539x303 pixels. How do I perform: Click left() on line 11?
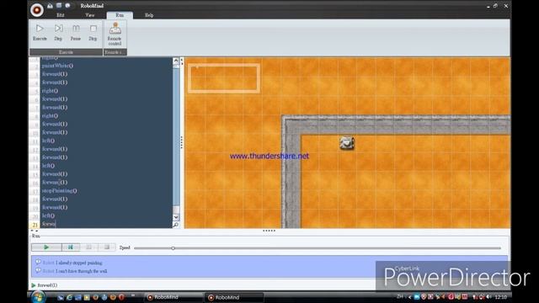click(48, 141)
